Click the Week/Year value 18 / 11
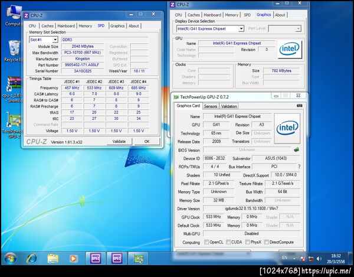This screenshot has width=354, height=277. pyautogui.click(x=139, y=71)
